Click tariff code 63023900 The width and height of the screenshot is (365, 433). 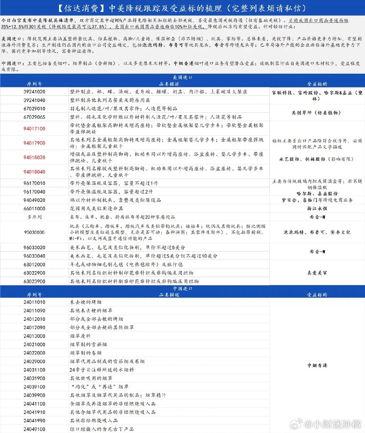point(34,281)
